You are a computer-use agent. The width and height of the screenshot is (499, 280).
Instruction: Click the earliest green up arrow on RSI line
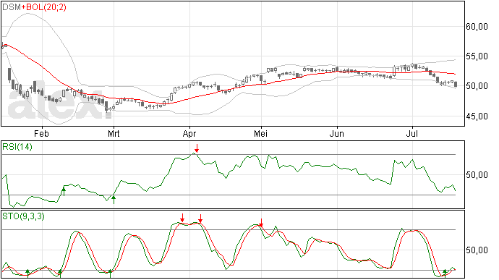point(64,192)
